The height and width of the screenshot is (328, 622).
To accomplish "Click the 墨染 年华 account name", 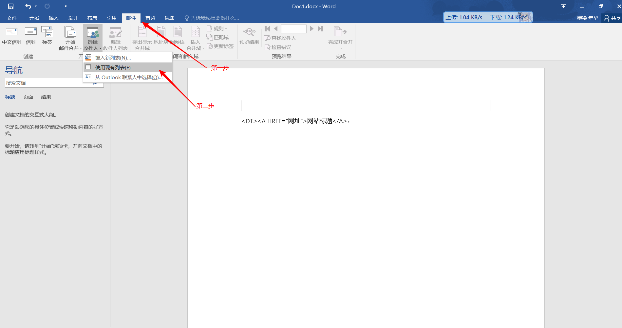I will pyautogui.click(x=588, y=18).
